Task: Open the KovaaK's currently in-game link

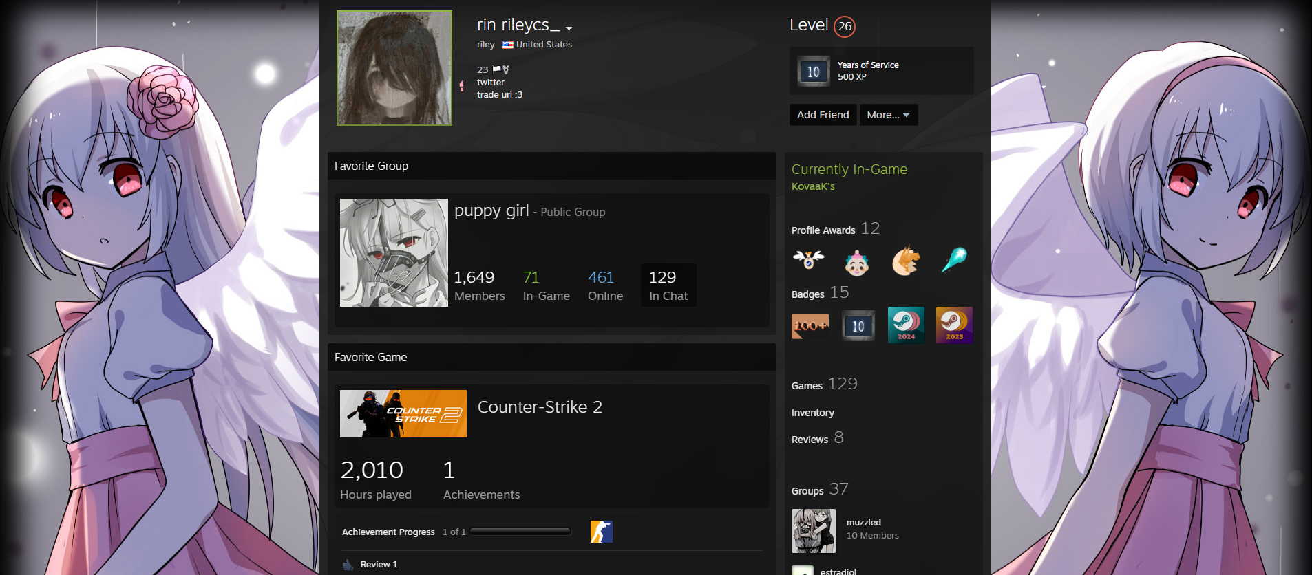Action: tap(813, 186)
